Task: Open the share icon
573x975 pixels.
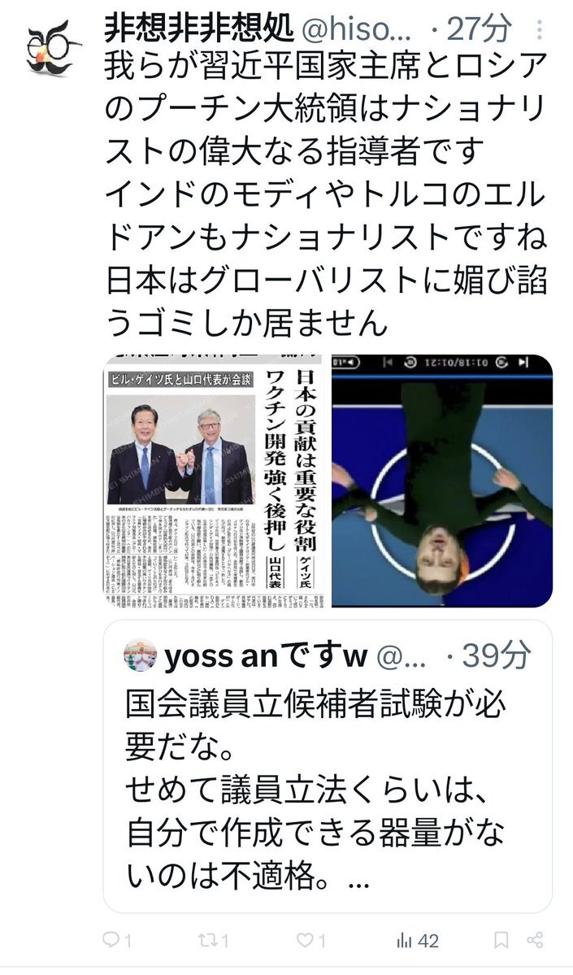Action: pos(535,940)
